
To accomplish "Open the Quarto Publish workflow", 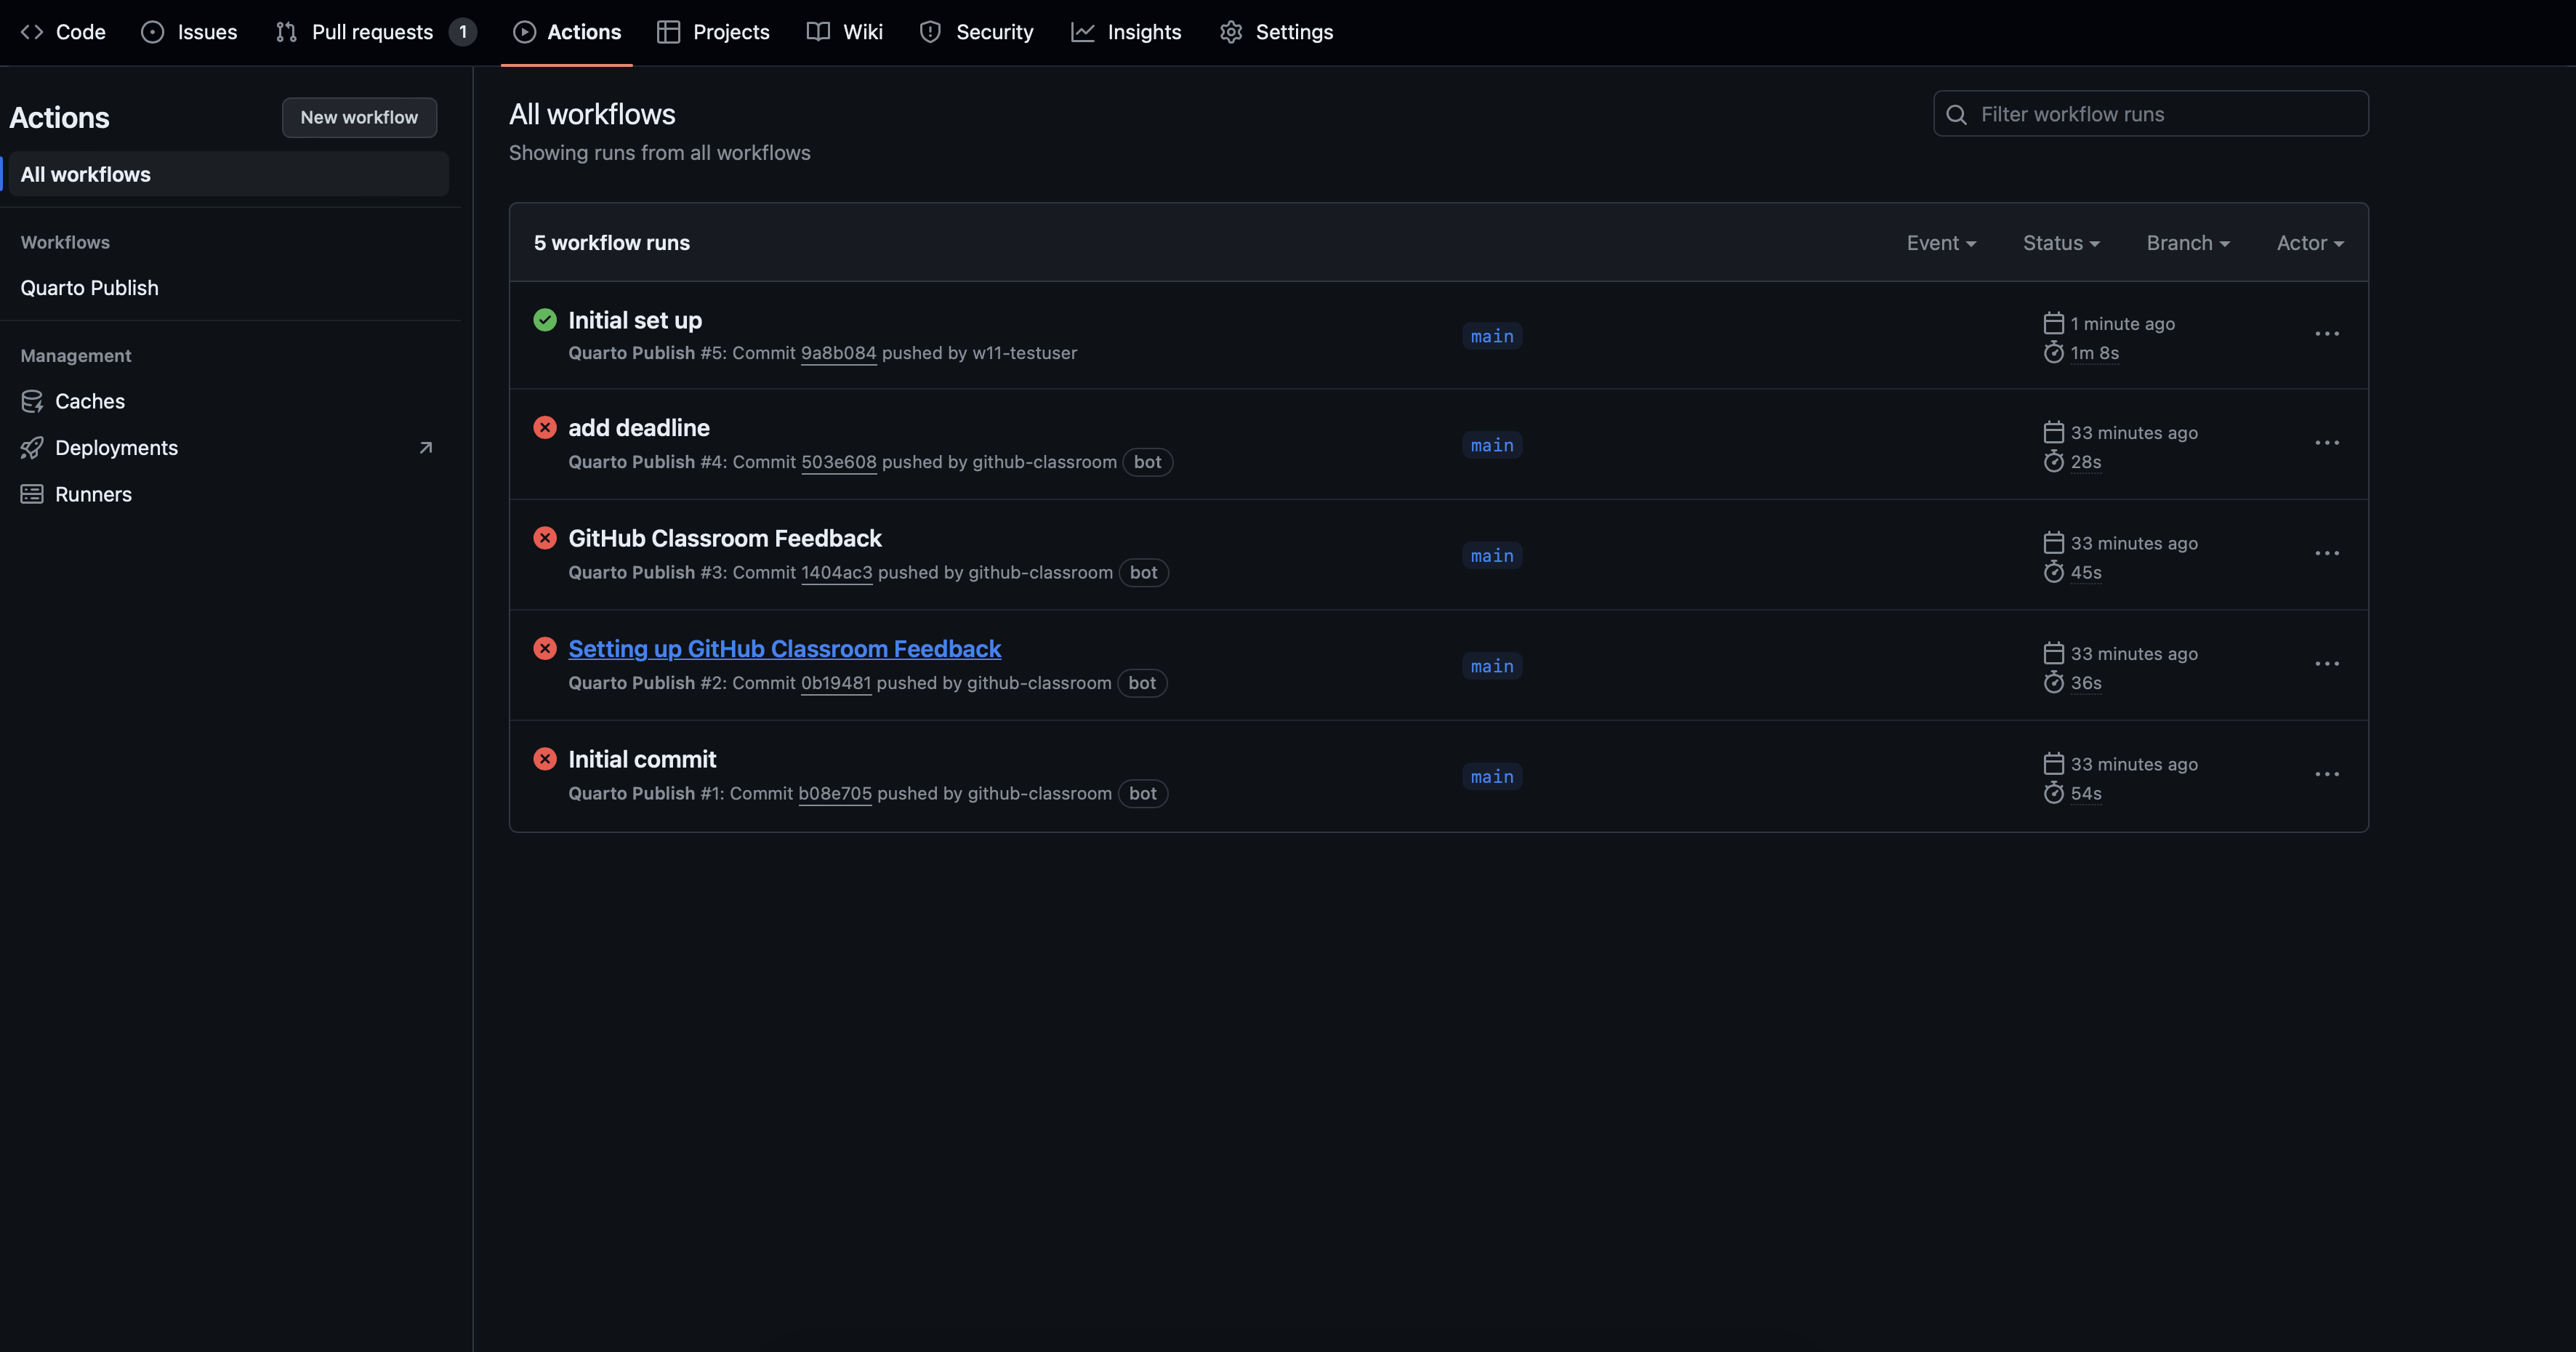I will point(89,288).
